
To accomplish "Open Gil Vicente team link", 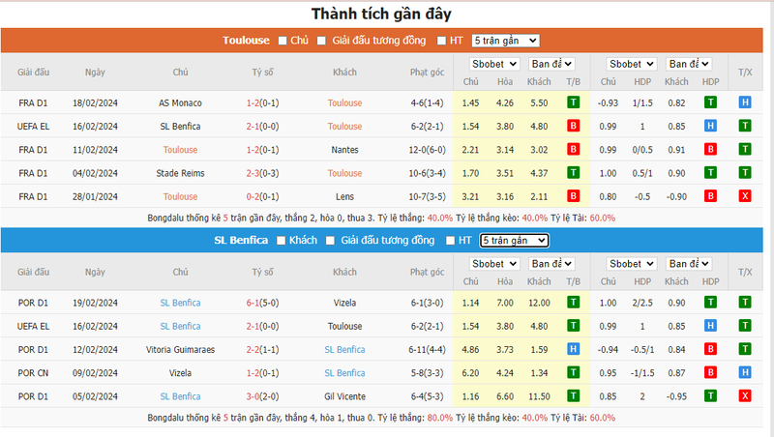I will [344, 396].
